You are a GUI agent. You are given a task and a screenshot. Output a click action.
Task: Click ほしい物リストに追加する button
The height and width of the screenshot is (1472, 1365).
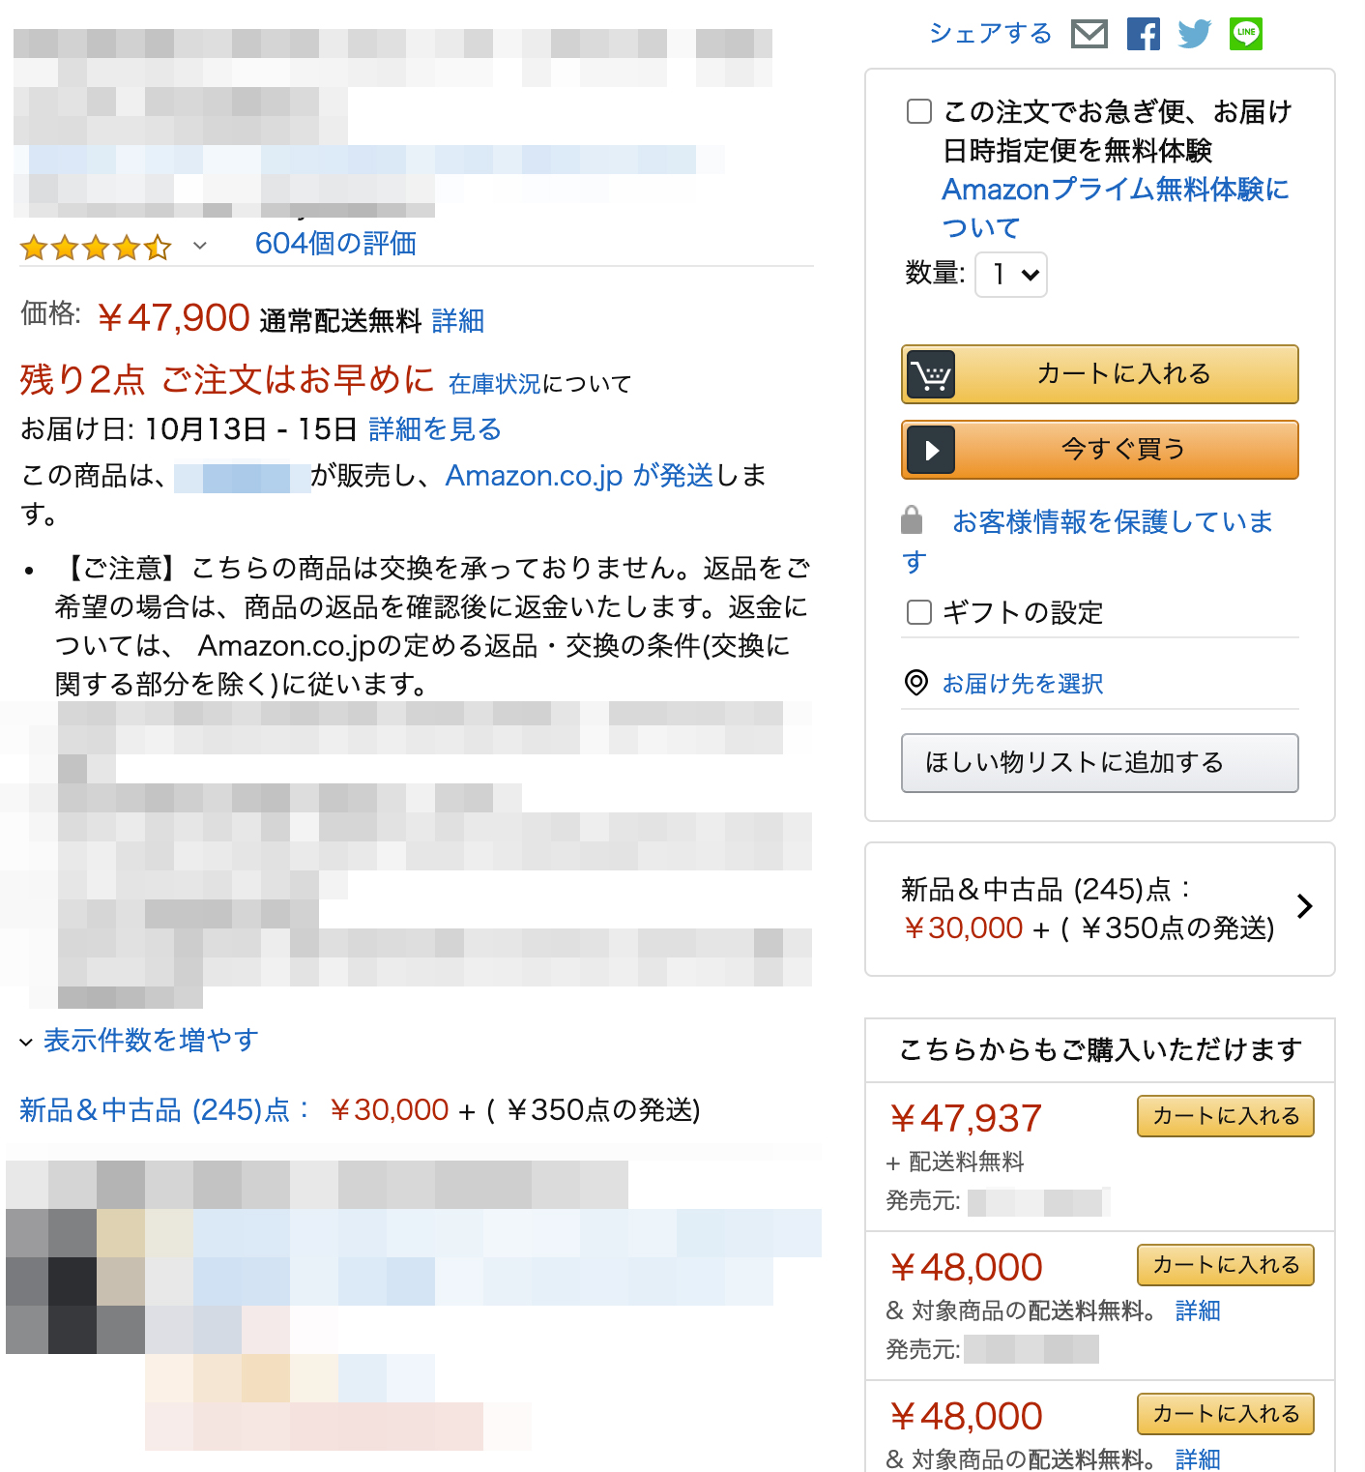tap(1099, 763)
